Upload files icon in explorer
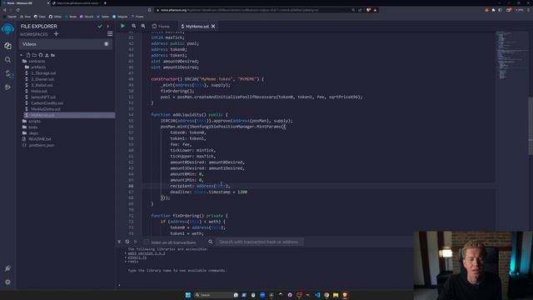This screenshot has width=533, height=300. pyautogui.click(x=47, y=55)
